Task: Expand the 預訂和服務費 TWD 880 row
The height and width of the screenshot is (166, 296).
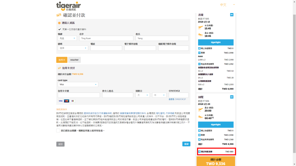Action: (x=199, y=152)
